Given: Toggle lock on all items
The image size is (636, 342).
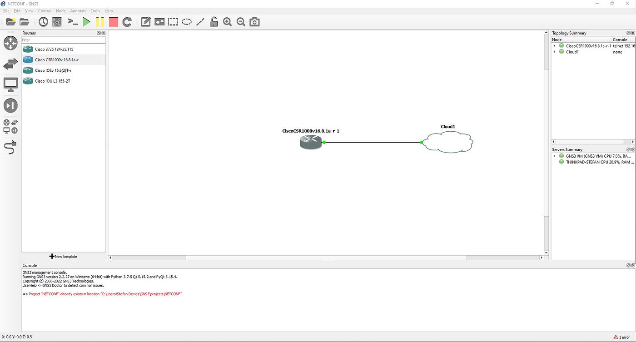Looking at the screenshot, I should tap(214, 22).
